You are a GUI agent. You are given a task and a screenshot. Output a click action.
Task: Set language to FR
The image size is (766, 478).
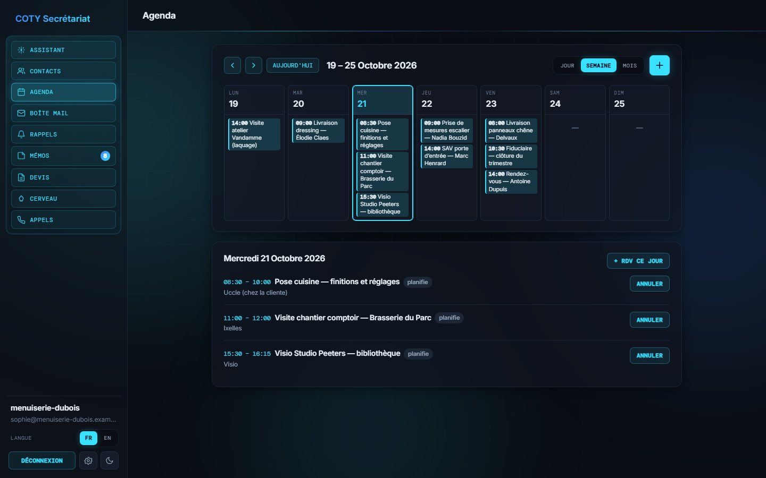[88, 438]
